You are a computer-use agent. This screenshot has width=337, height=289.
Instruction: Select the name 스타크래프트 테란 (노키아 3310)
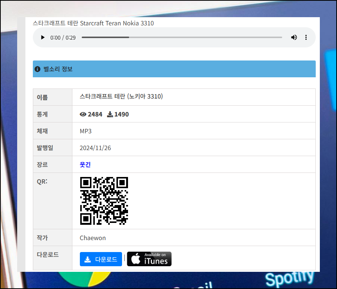pyautogui.click(x=121, y=96)
